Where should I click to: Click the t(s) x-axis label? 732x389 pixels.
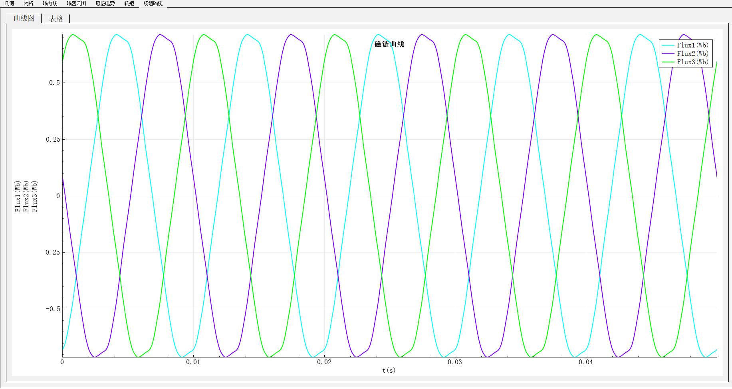point(389,370)
